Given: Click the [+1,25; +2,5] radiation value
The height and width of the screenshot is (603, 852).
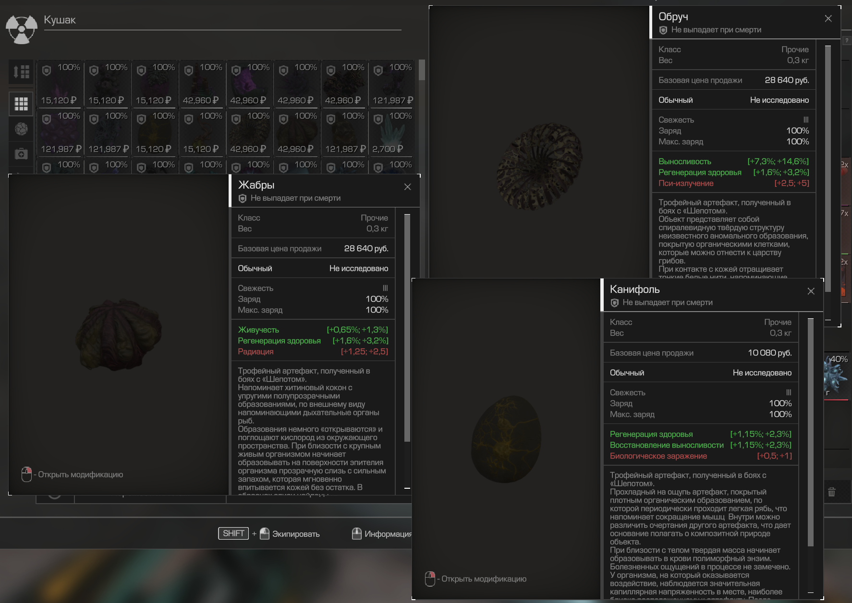Looking at the screenshot, I should point(365,351).
